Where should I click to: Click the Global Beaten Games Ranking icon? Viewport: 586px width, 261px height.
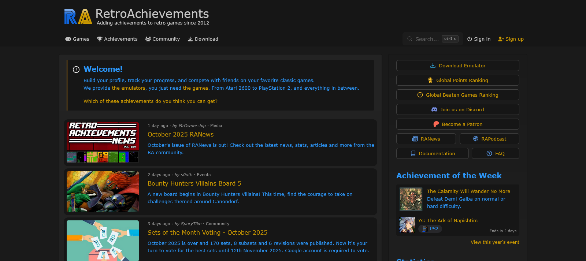click(420, 95)
